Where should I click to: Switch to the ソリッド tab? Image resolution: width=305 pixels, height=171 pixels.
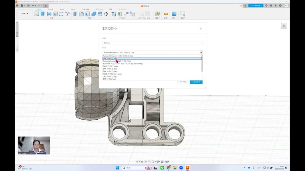pos(38,9)
